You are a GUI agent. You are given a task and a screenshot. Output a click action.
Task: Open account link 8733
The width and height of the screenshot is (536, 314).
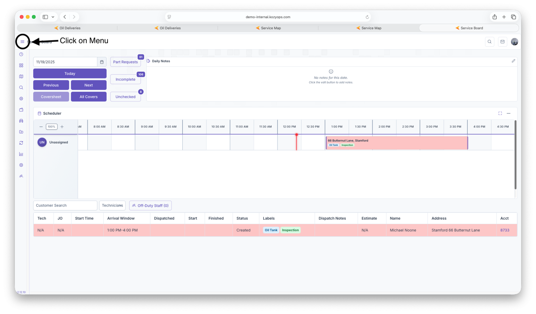[x=504, y=230]
